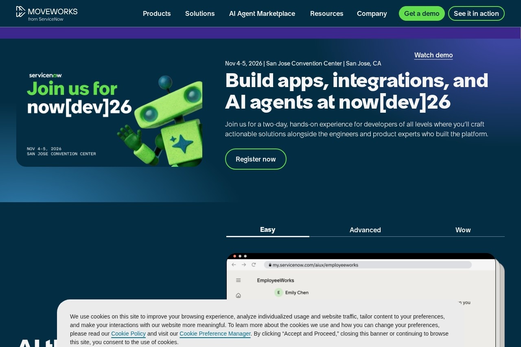The height and width of the screenshot is (347, 521).
Task: Click the Moveworks logo in the header
Action: [x=47, y=14]
